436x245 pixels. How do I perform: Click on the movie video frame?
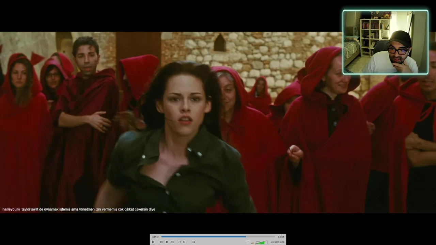click(218, 122)
